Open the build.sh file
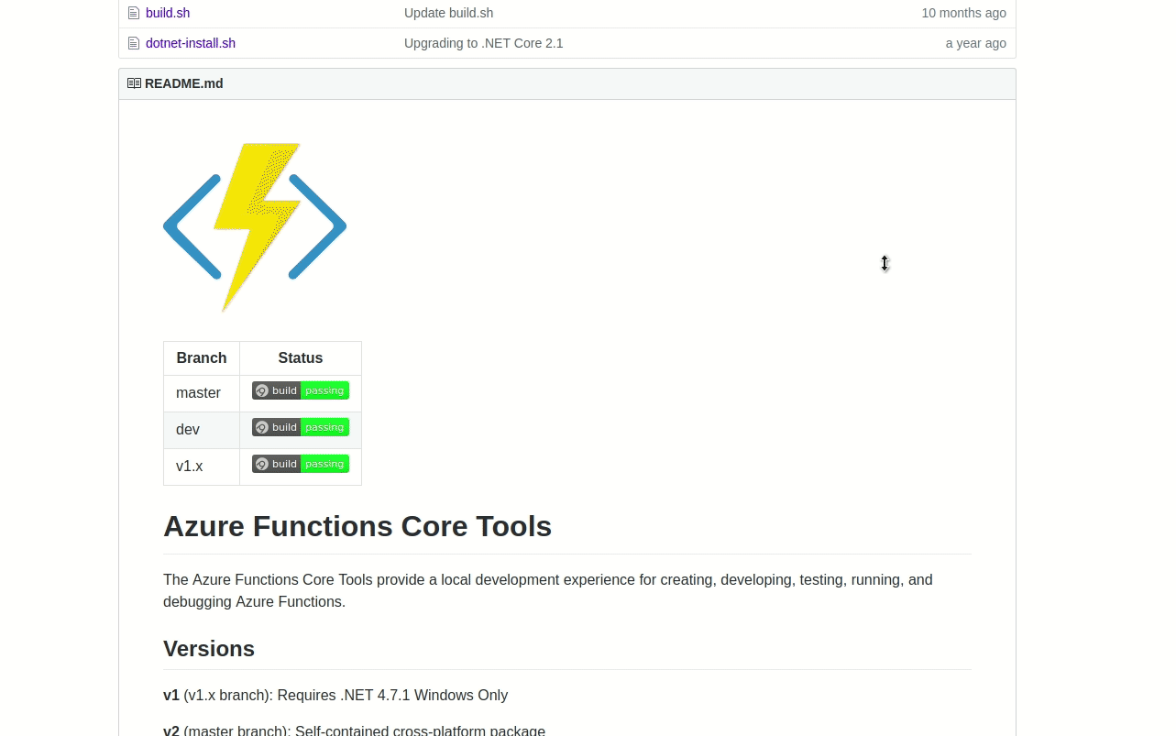This screenshot has height=736, width=1176. click(x=168, y=13)
